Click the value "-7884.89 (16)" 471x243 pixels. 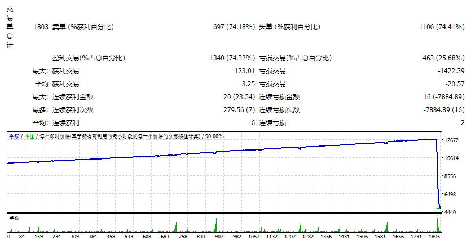444,109
